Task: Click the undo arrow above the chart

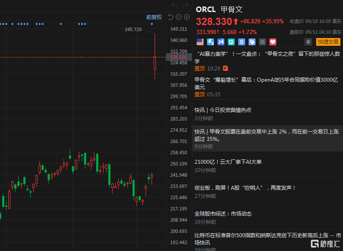Action: [x=175, y=6]
